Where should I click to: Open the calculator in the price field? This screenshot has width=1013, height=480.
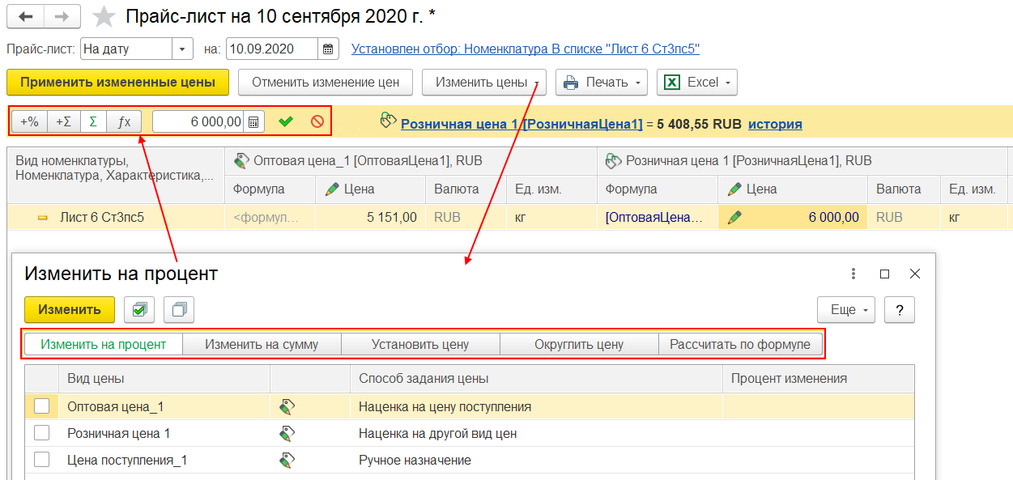click(x=254, y=121)
